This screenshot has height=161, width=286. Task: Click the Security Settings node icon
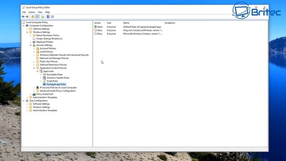[34, 45]
